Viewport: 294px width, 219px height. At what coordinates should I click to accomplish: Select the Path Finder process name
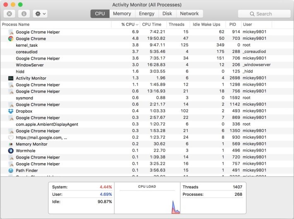pyautogui.click(x=27, y=171)
